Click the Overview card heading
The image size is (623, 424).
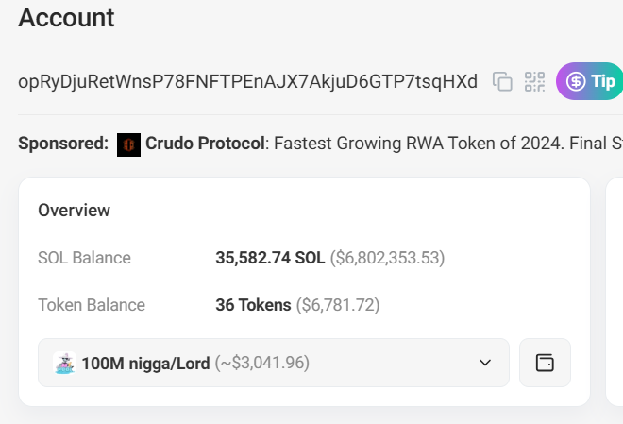tap(74, 210)
